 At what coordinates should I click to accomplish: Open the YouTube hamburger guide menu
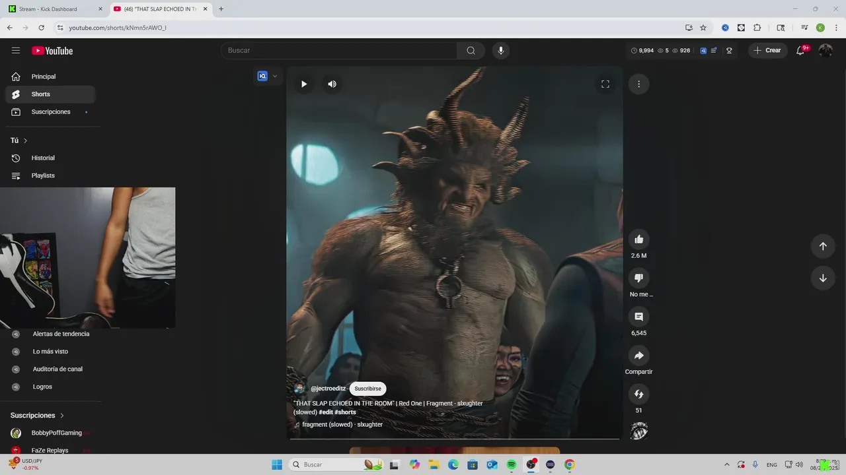point(16,51)
